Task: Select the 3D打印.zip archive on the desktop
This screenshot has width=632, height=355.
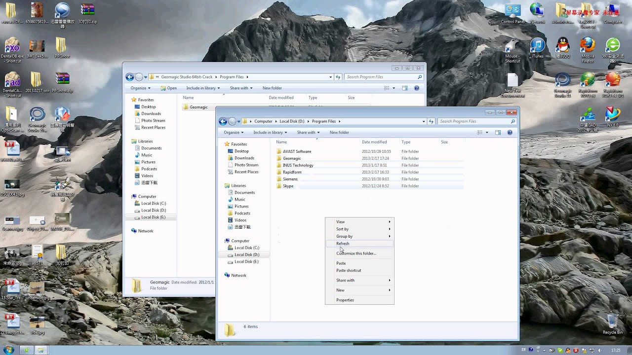Action: point(87,13)
